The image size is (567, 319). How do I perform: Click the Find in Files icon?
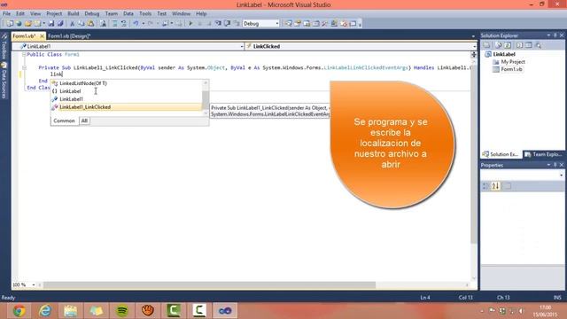(103, 24)
